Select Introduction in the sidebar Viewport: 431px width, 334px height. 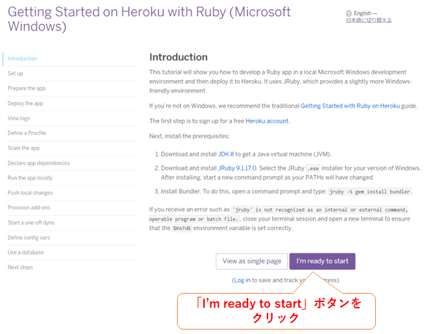click(x=22, y=58)
